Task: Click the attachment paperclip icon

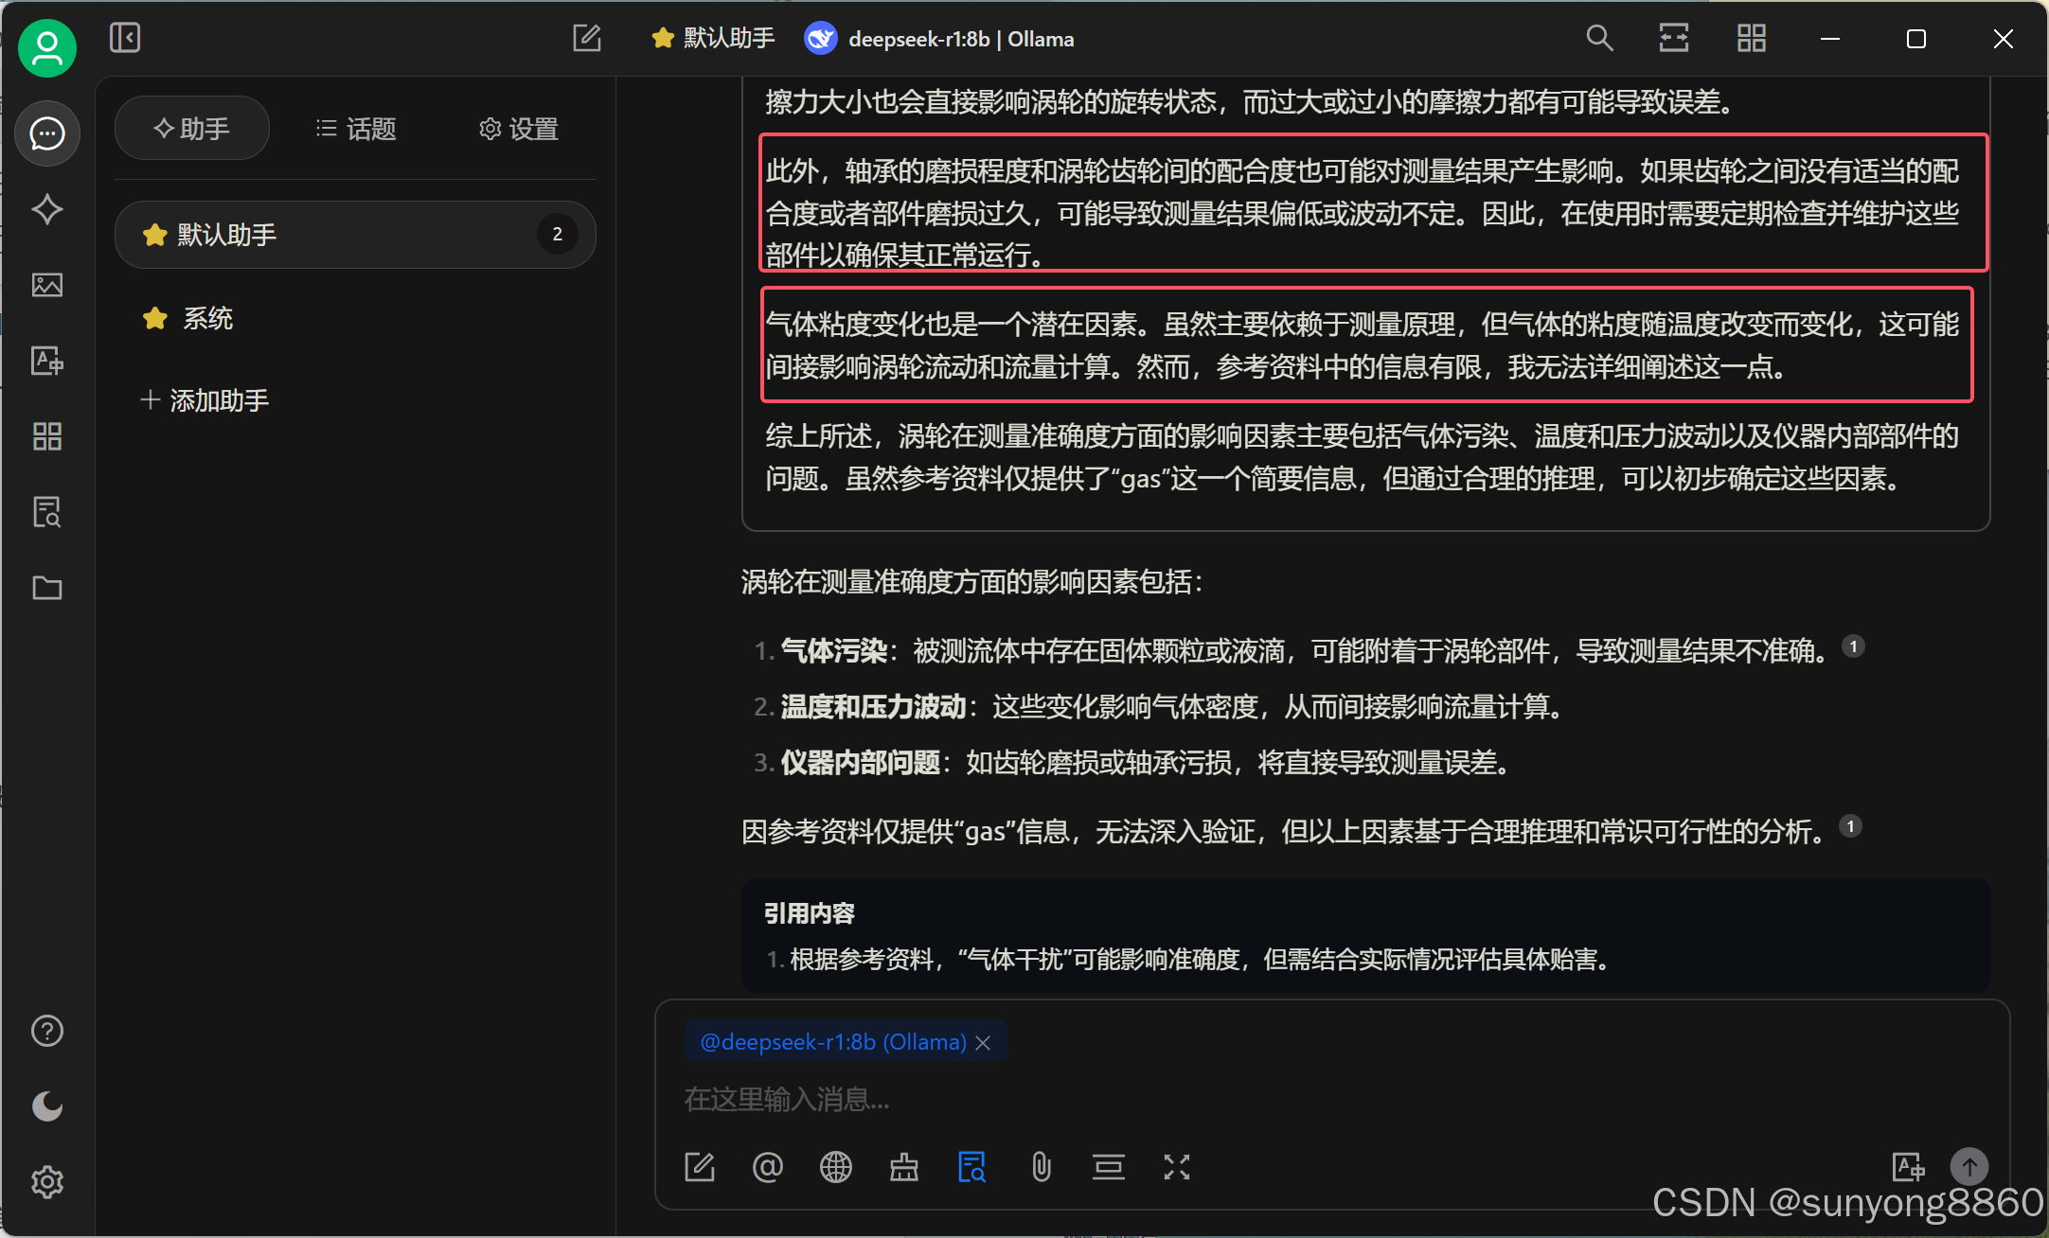Action: click(1041, 1167)
